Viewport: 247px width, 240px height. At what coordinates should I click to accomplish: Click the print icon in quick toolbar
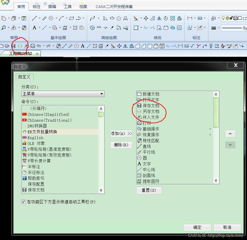click(33, 46)
